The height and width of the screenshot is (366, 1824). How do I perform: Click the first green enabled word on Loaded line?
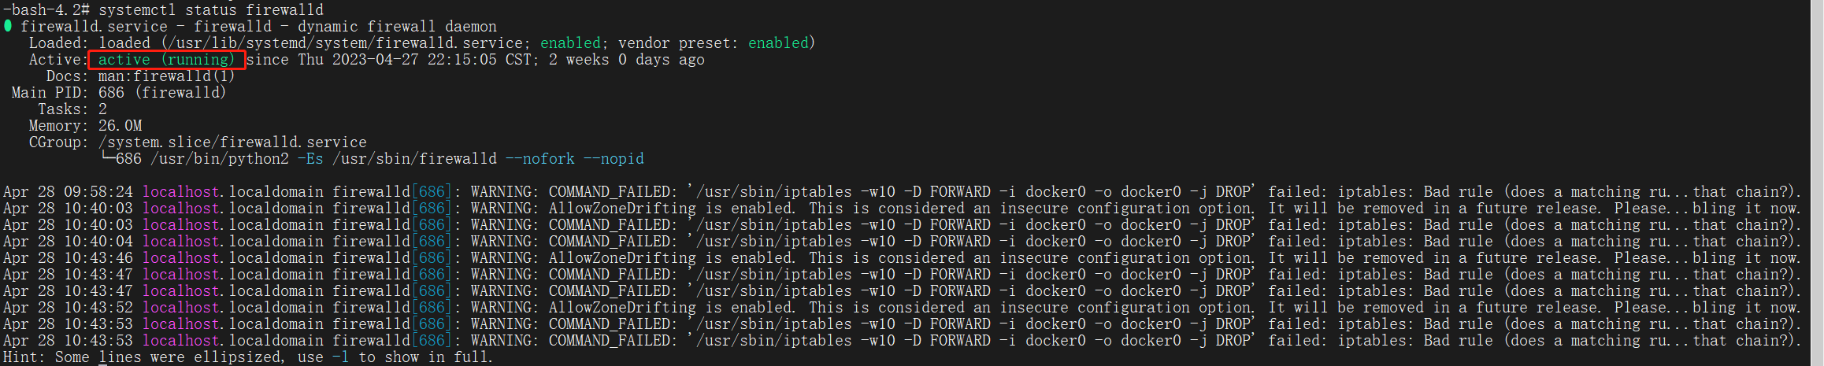[570, 43]
